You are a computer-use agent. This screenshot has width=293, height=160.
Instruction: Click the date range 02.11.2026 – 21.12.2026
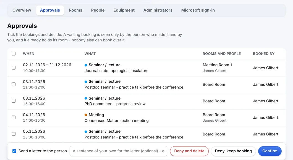click(x=47, y=65)
